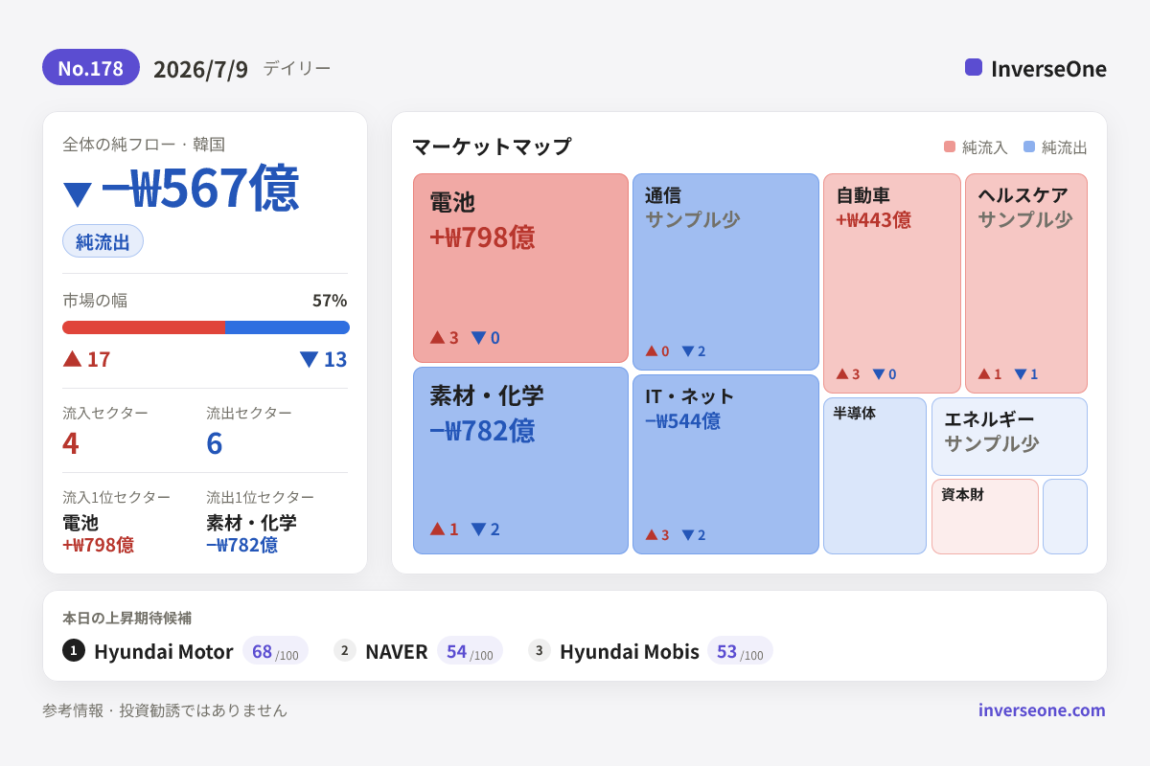1150x766 pixels.
Task: Click the rank 1 badge beside Hyundai Motor
Action: point(74,650)
